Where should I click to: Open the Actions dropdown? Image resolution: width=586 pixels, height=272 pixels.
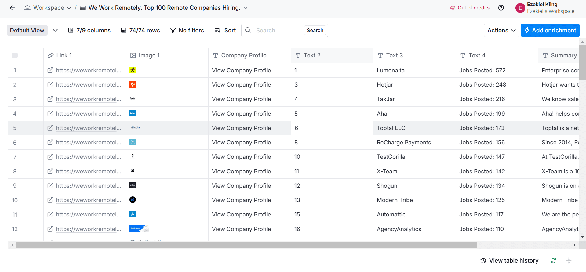[501, 30]
